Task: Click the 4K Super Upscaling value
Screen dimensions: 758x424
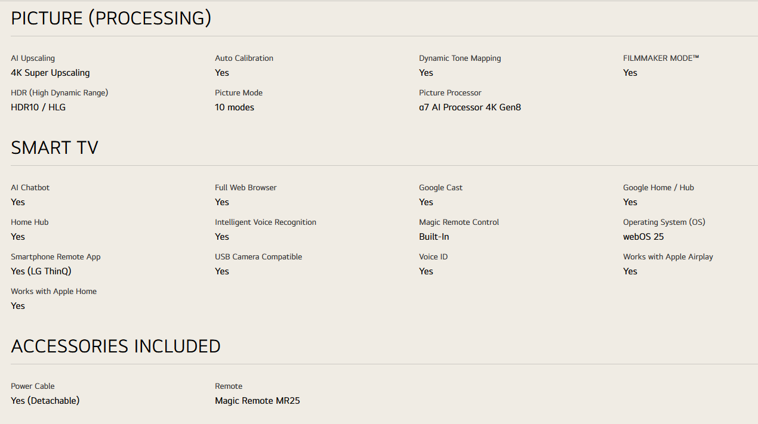Action: (x=50, y=73)
